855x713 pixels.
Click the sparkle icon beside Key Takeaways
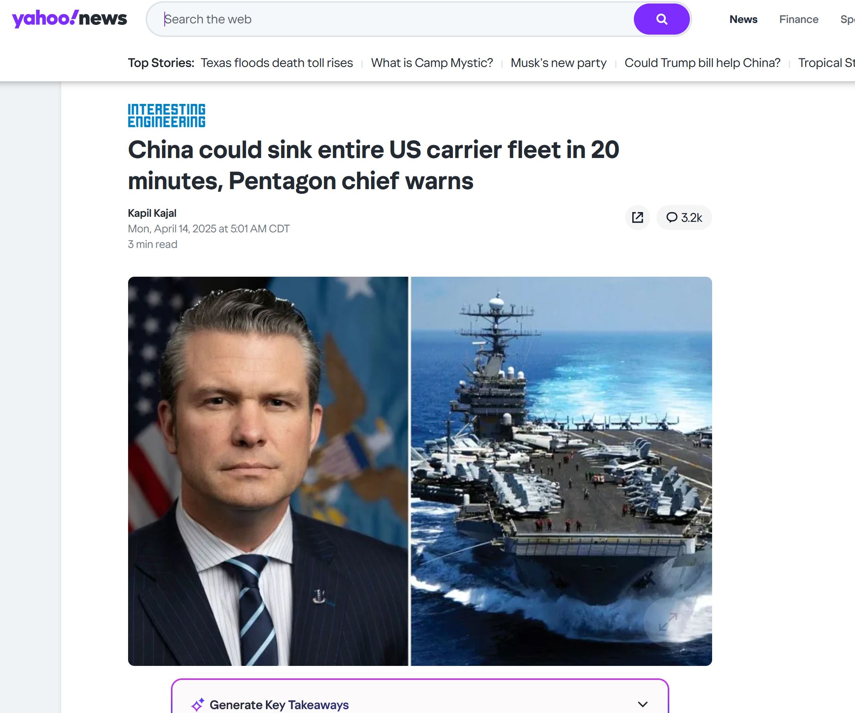[198, 704]
